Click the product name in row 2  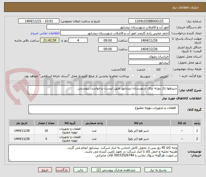(138, 139)
